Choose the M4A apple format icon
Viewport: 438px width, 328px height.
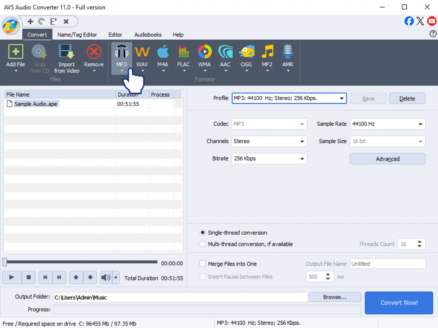pyautogui.click(x=163, y=52)
